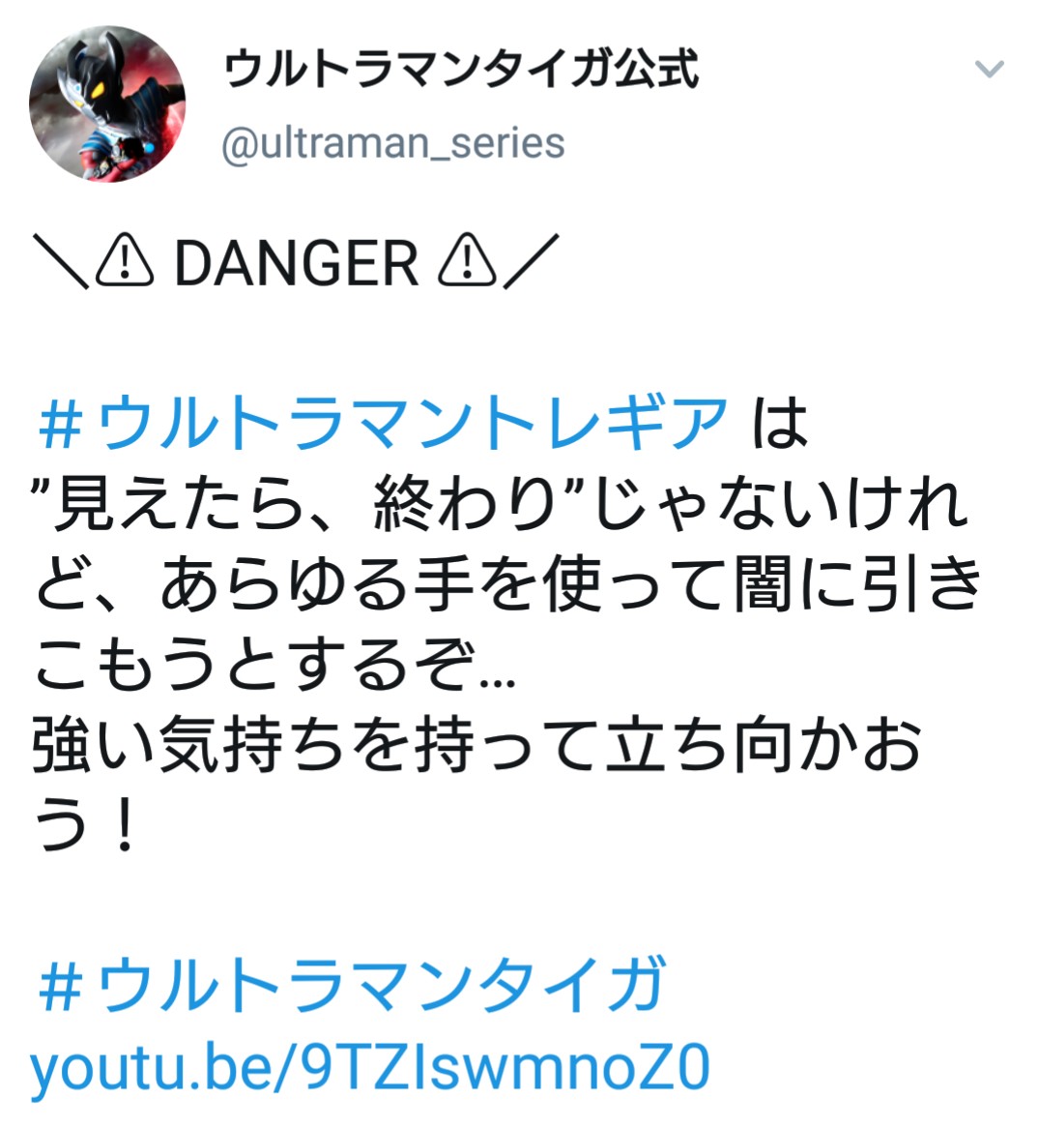
Task: Click the こもうとするぞ… text line
Action: click(x=274, y=665)
